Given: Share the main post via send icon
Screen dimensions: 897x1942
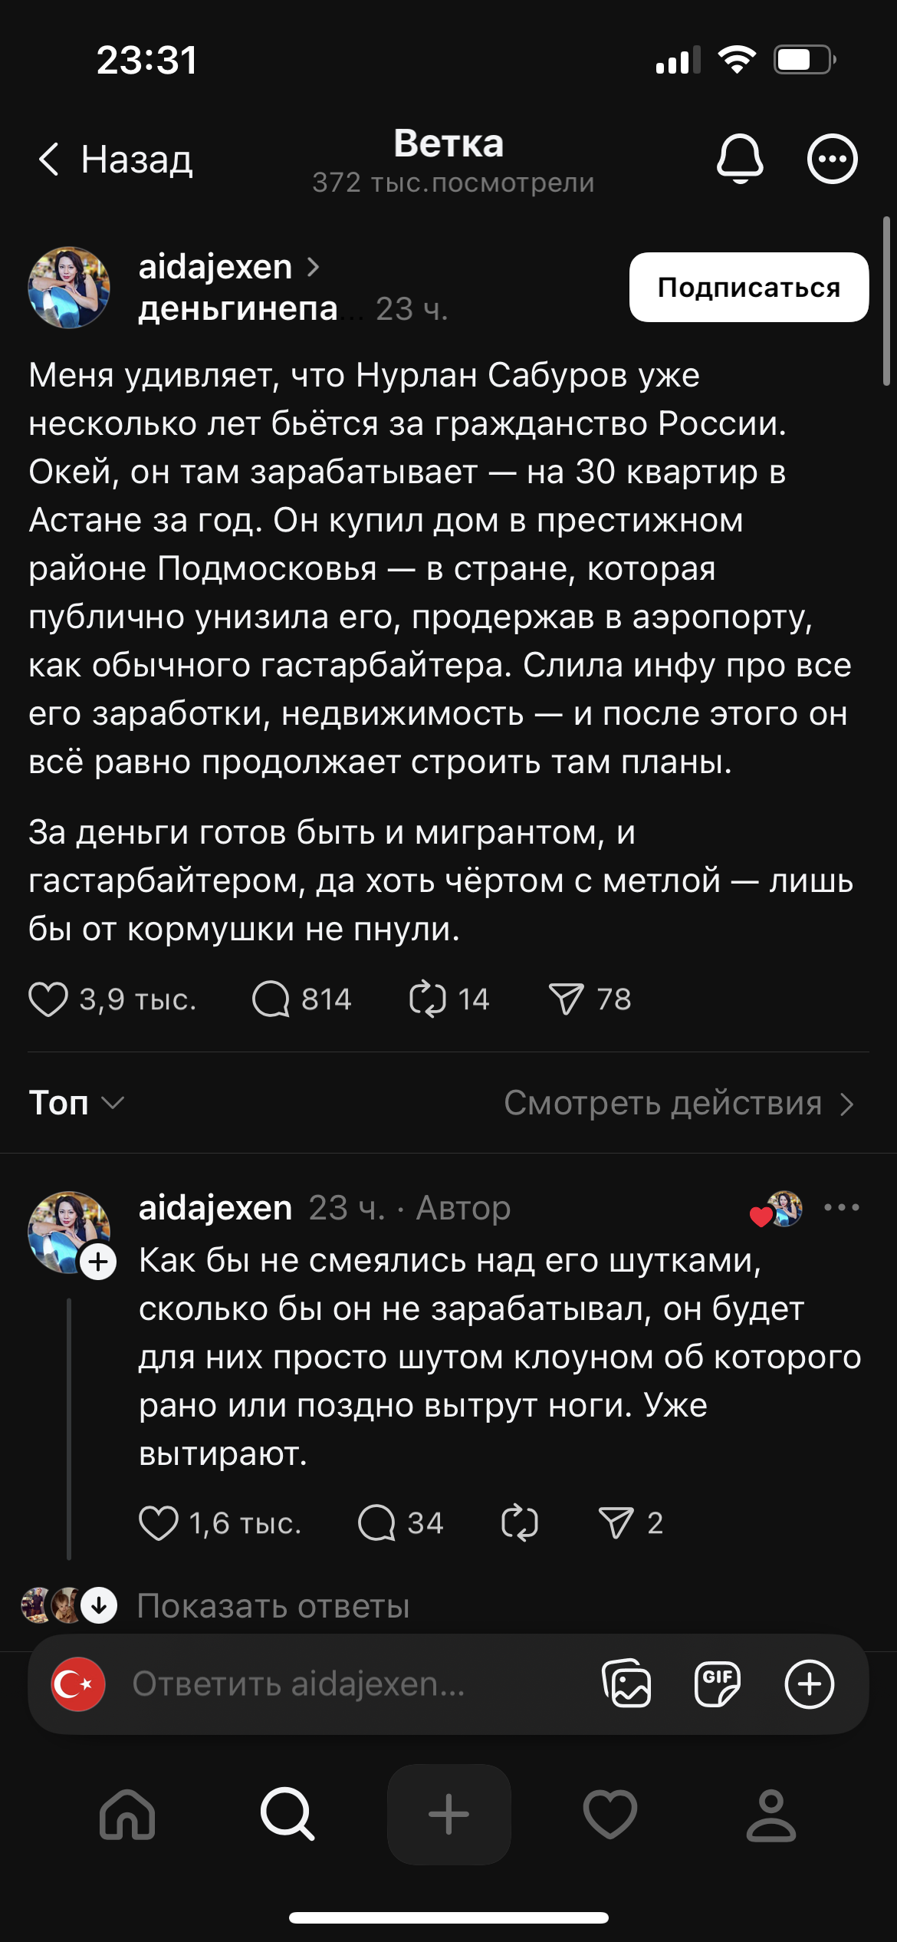Looking at the screenshot, I should tap(567, 999).
